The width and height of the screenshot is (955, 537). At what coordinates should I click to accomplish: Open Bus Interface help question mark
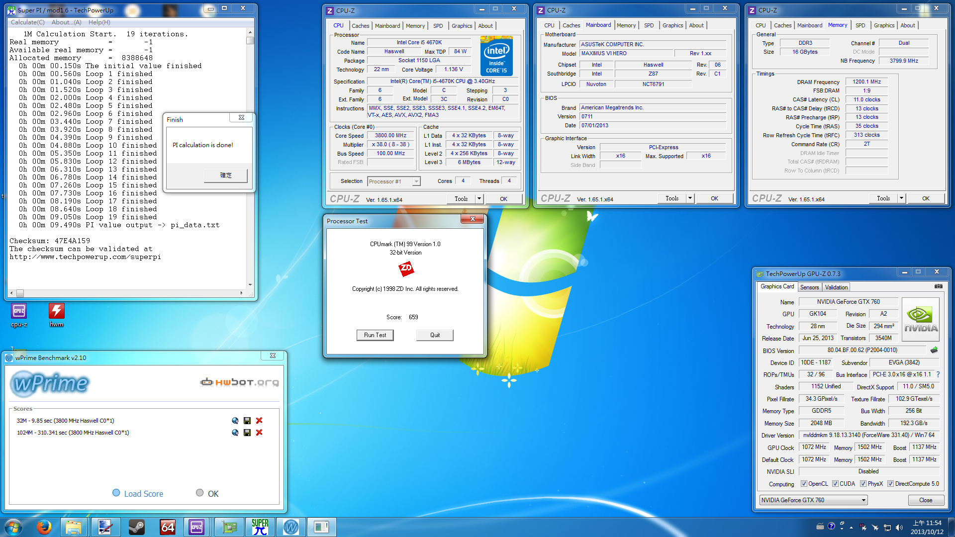click(x=938, y=374)
